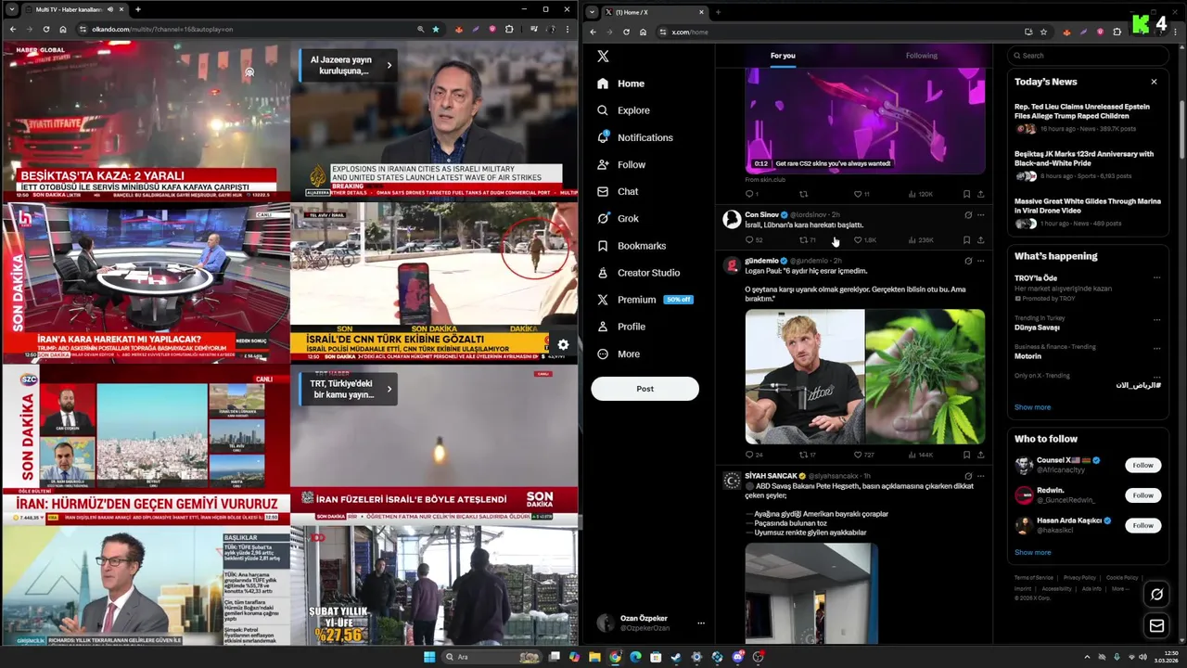Bookmark star in olkando browser window
Image resolution: width=1187 pixels, height=668 pixels.
[436, 29]
